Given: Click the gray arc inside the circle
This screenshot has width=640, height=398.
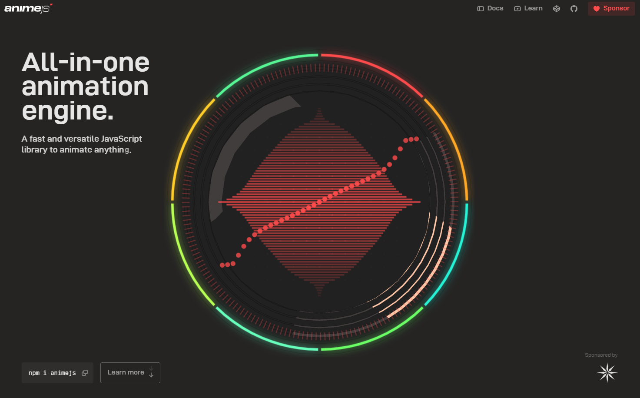Looking at the screenshot, I should click(x=243, y=139).
